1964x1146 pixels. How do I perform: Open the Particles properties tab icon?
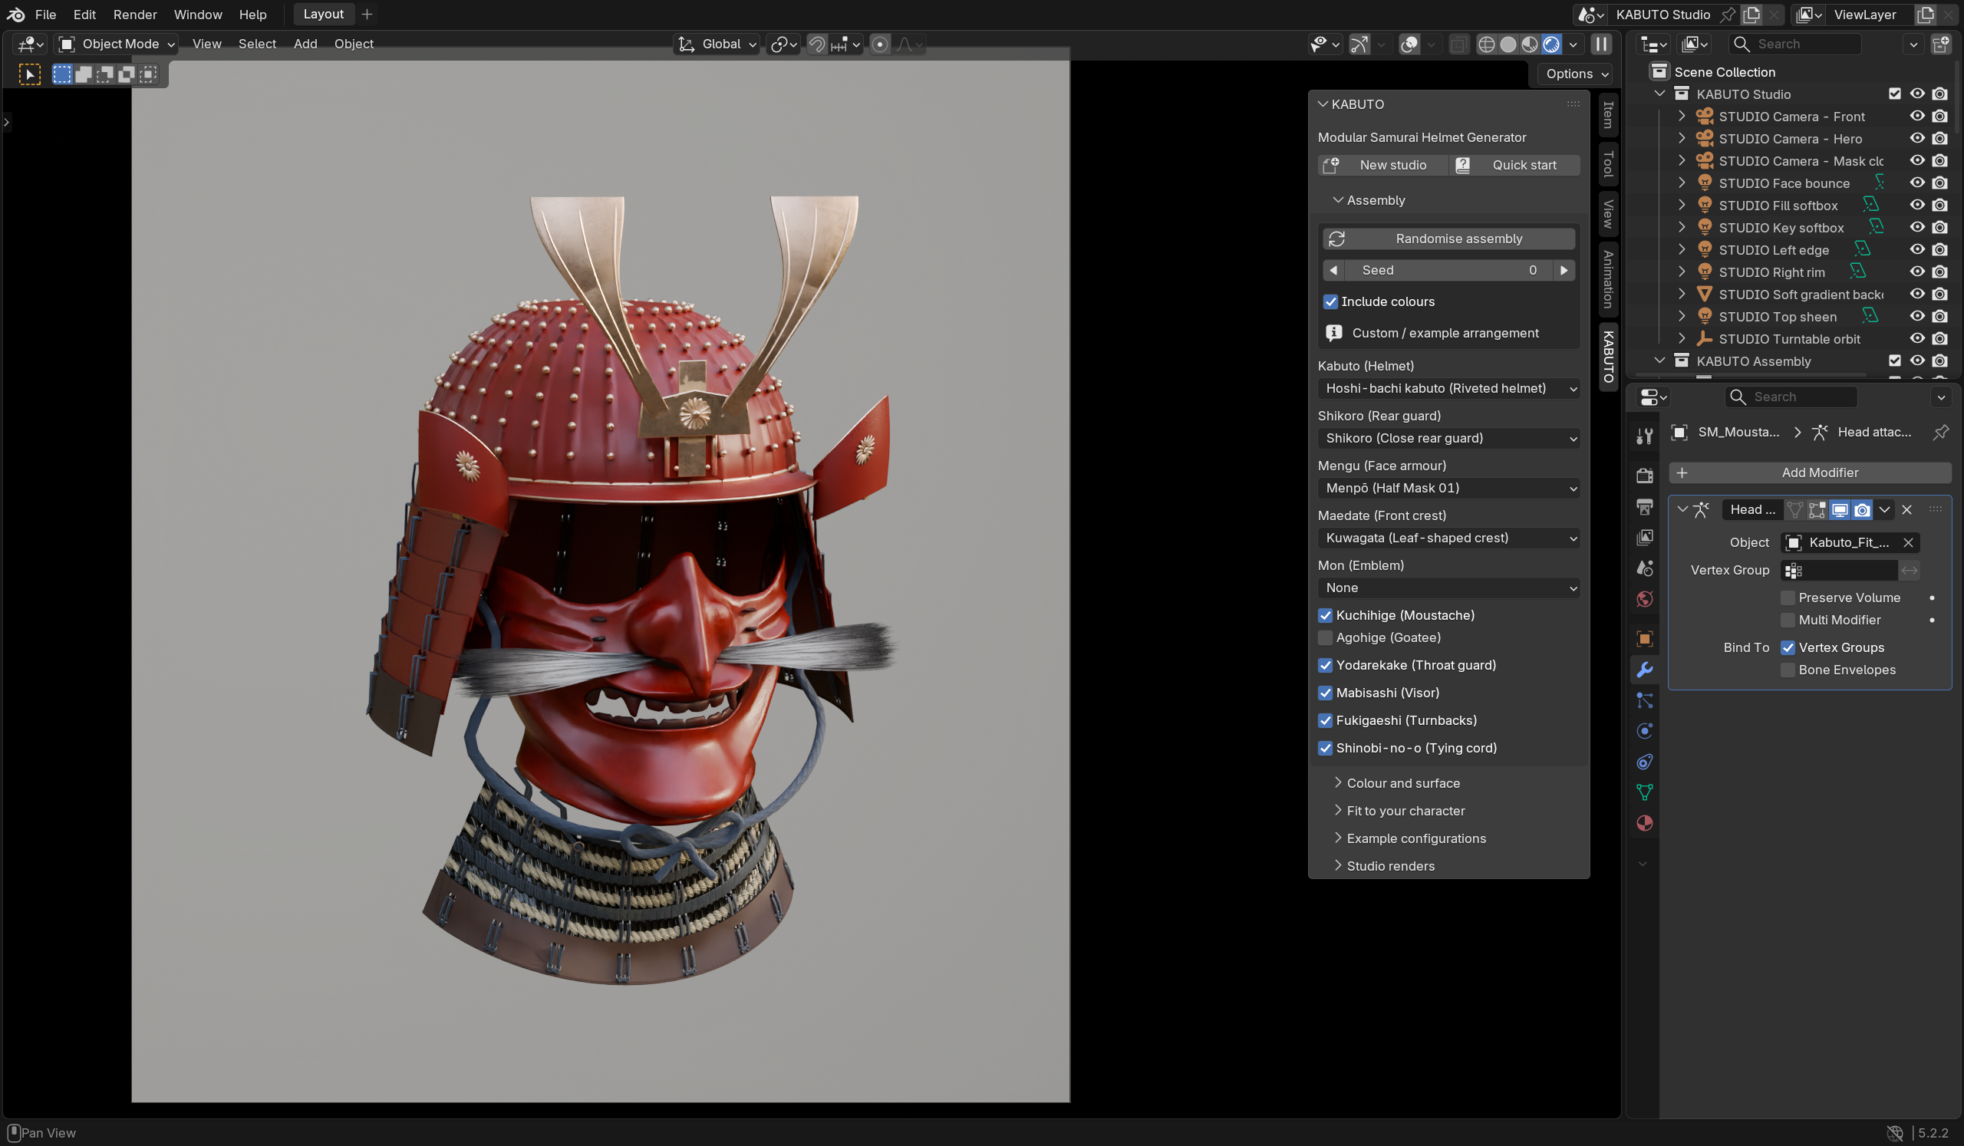click(1644, 700)
